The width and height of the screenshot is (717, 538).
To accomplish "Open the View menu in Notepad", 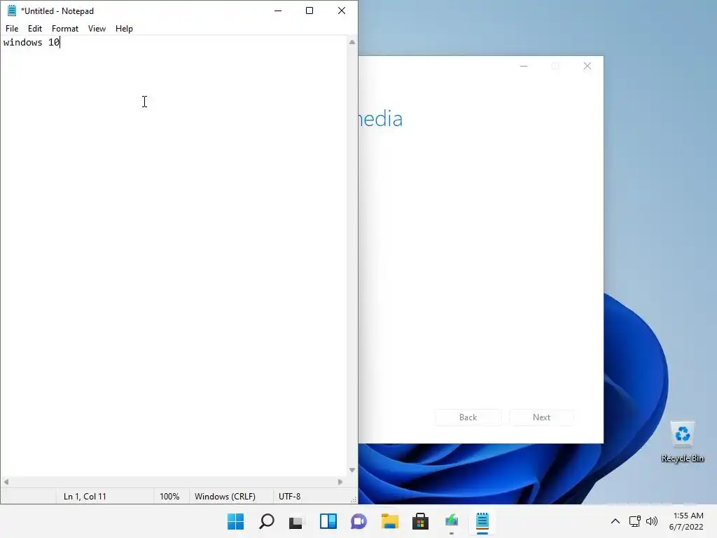I will click(97, 28).
